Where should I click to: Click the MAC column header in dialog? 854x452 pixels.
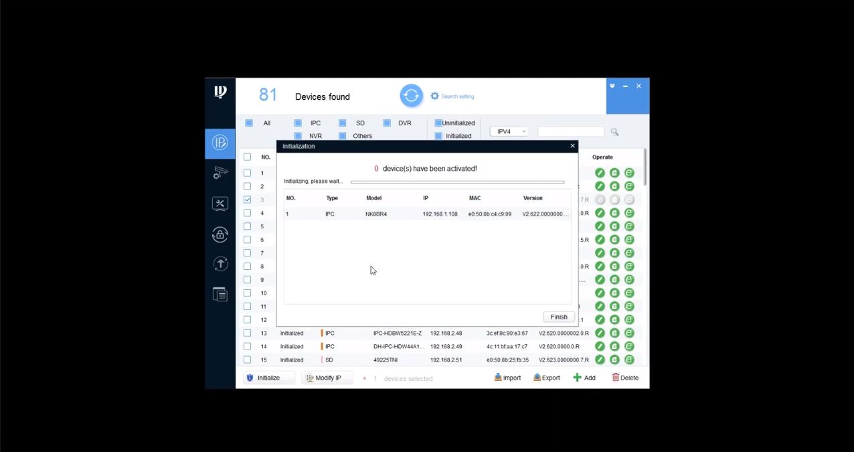(475, 198)
